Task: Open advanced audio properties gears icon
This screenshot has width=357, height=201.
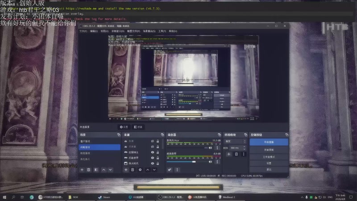Action: tap(170, 170)
